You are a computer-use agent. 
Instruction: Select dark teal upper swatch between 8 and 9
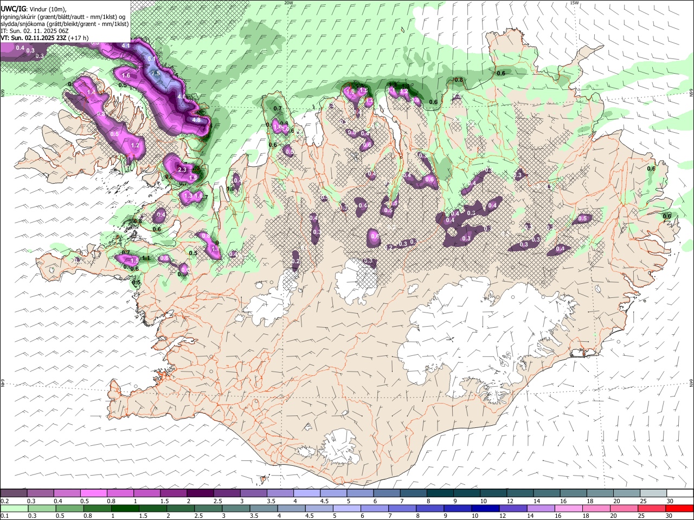[440, 493]
